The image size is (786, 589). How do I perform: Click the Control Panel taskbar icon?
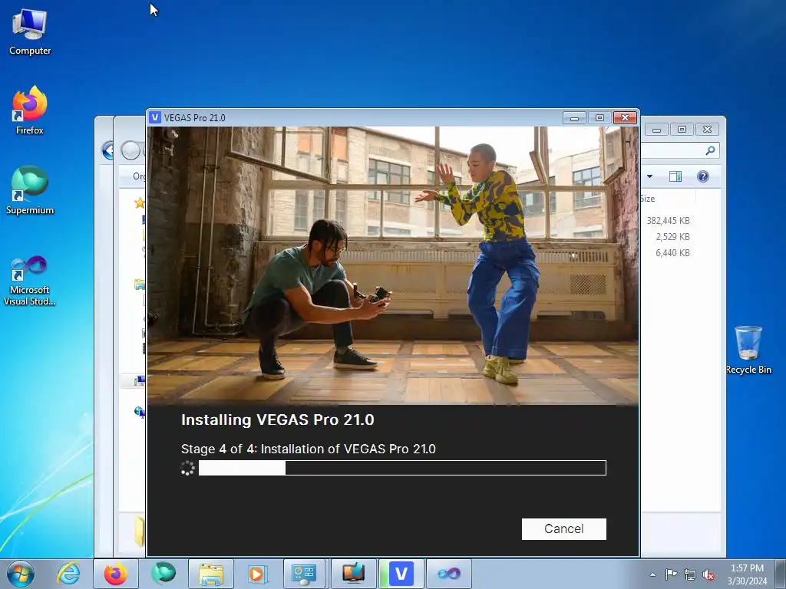[305, 574]
